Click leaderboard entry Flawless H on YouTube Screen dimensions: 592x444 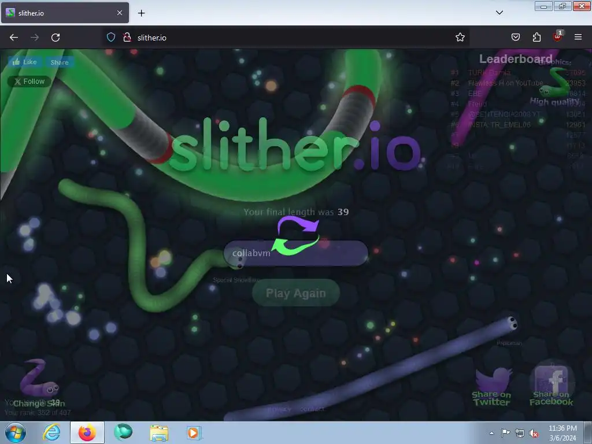(505, 83)
